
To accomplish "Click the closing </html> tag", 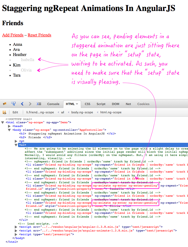I will (x=12, y=242).
